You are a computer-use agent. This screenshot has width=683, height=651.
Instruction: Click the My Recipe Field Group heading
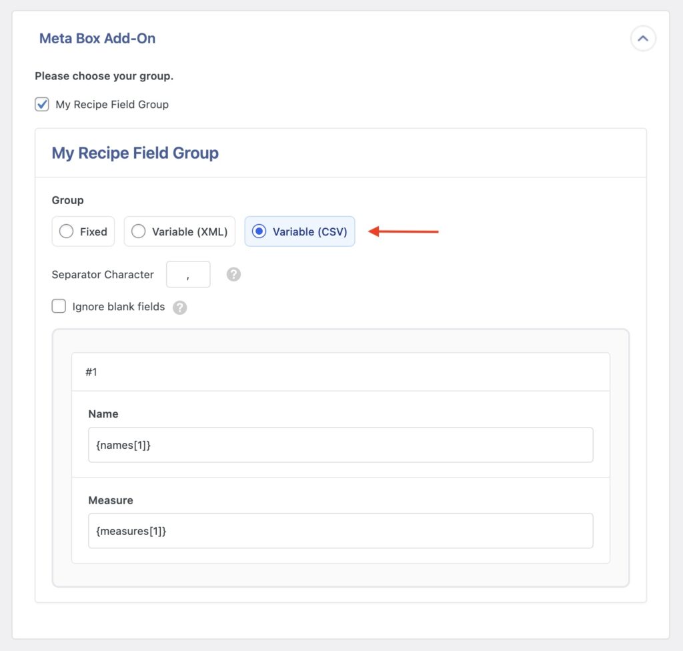coord(135,153)
